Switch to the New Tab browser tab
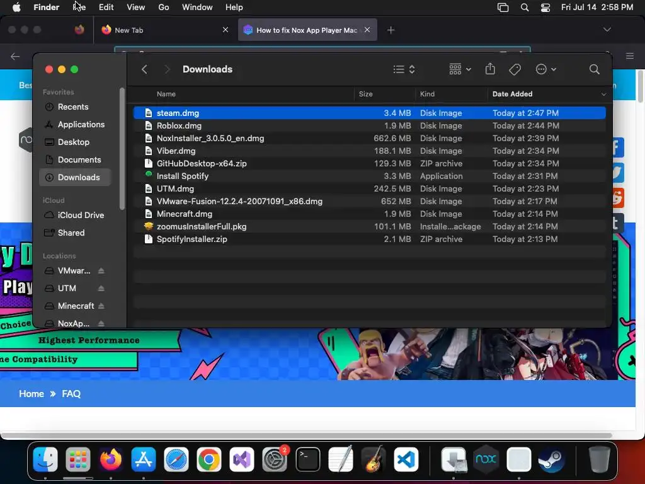 [x=164, y=30]
